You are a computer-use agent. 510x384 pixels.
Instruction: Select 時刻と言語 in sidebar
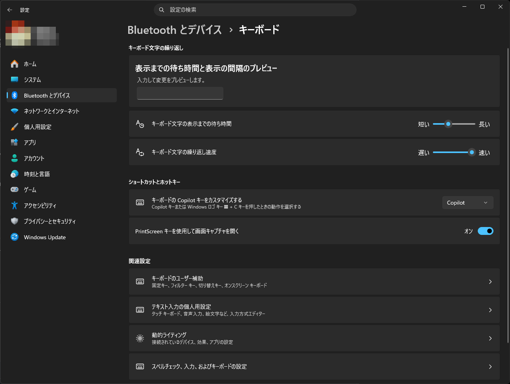click(62, 174)
